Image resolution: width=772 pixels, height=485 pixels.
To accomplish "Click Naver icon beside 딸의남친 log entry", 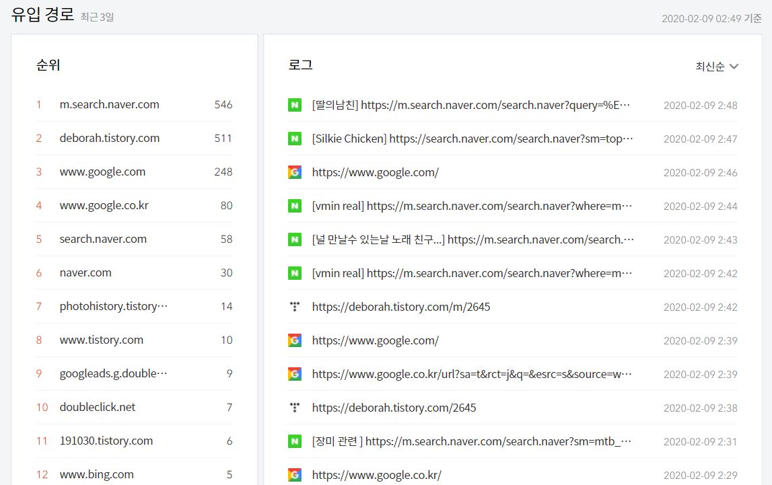I will point(294,105).
